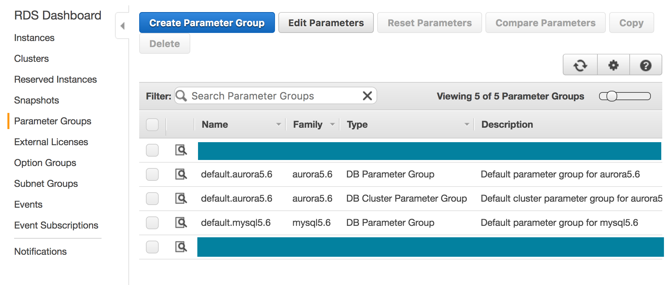Click 'Default parameter group for mysql5.6' description
The image size is (669, 285).
pyautogui.click(x=559, y=222)
